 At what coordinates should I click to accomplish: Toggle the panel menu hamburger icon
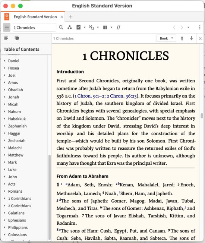7,28
